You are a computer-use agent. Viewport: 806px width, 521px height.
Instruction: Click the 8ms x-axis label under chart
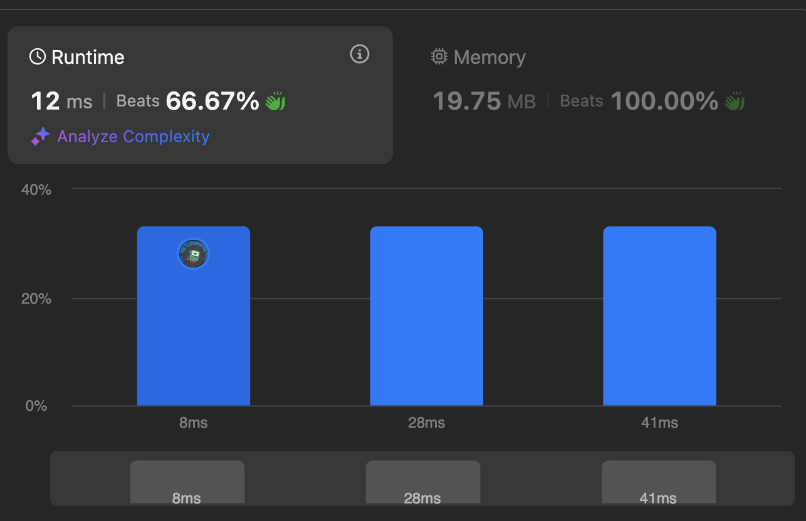[x=194, y=423]
